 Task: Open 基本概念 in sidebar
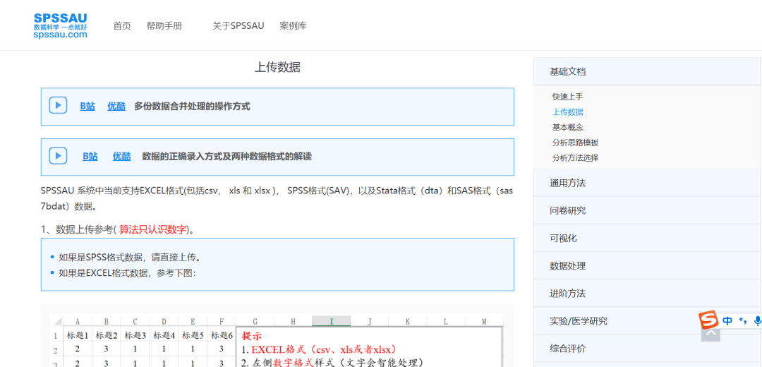click(x=567, y=127)
